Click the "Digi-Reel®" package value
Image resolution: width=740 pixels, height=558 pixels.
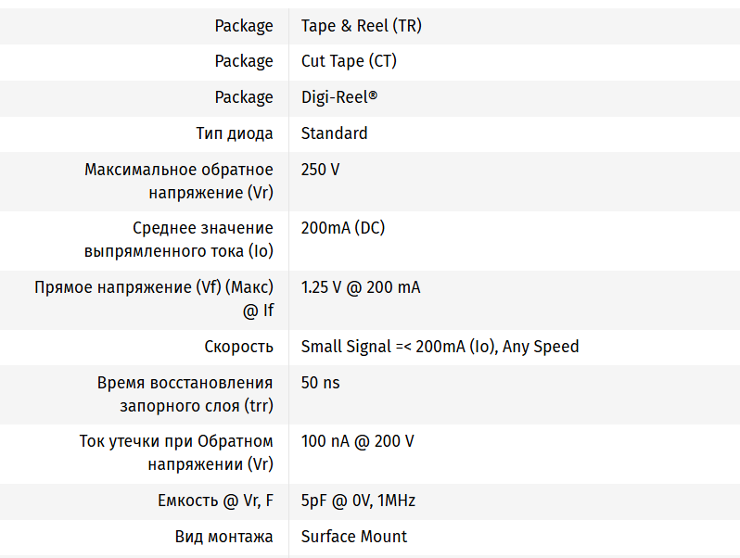coord(338,97)
